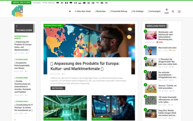Image resolution: width=193 pixels, height=121 pixels.
Task: Open the search magnifier icon
Action: click(x=173, y=12)
